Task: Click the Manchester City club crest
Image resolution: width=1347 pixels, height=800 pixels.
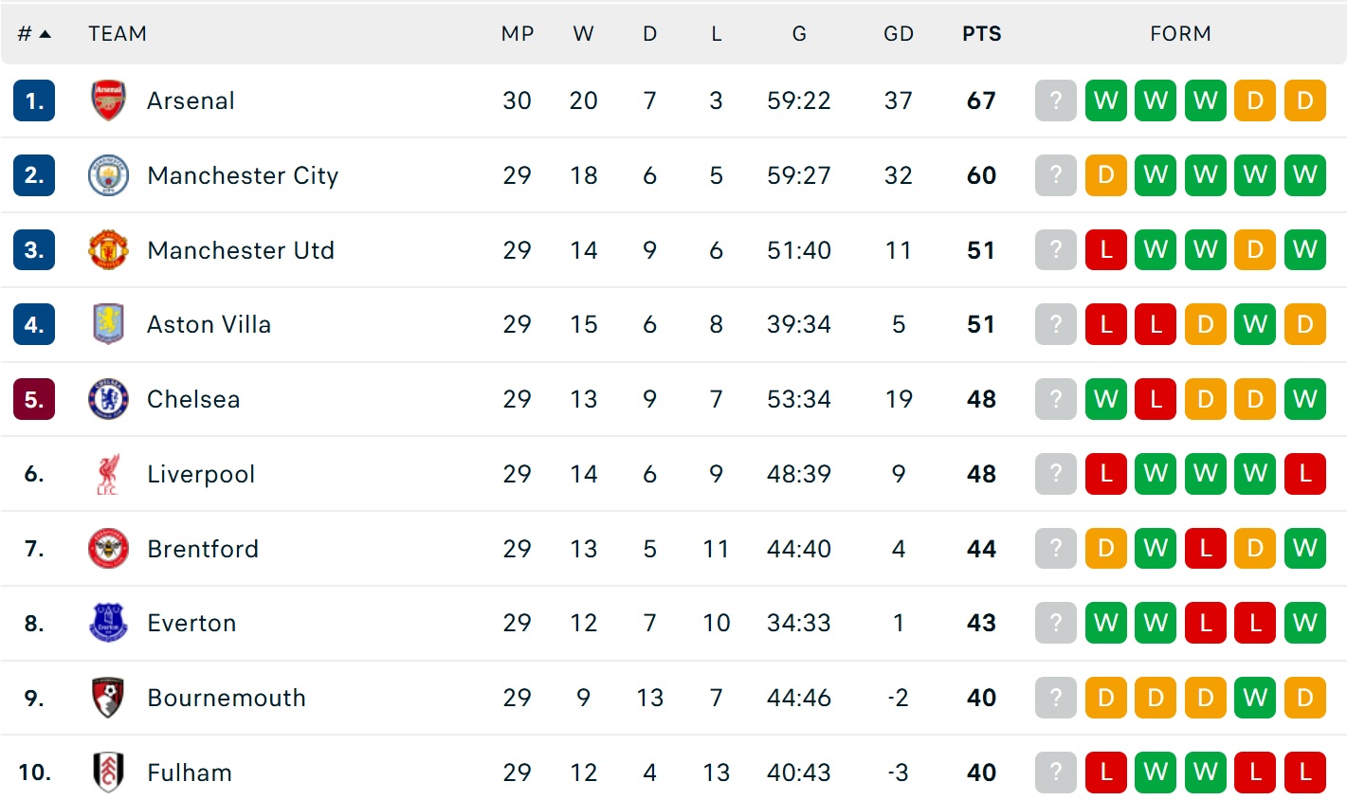Action: coord(108,175)
